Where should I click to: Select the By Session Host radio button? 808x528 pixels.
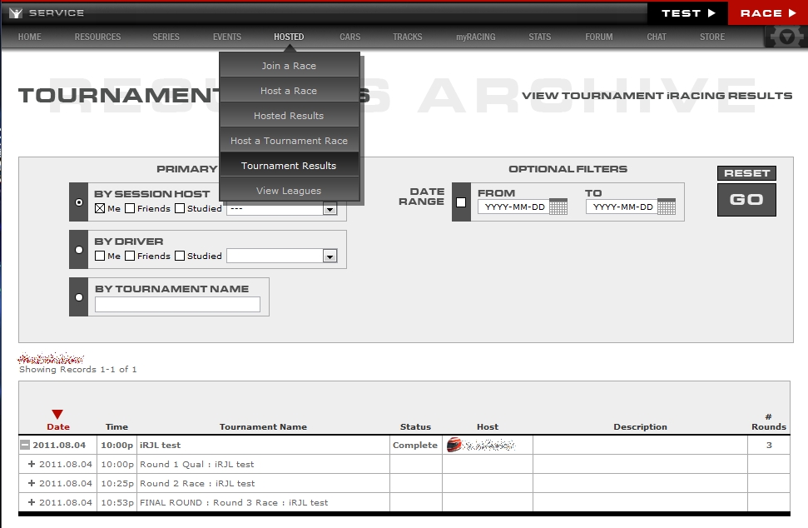(79, 202)
